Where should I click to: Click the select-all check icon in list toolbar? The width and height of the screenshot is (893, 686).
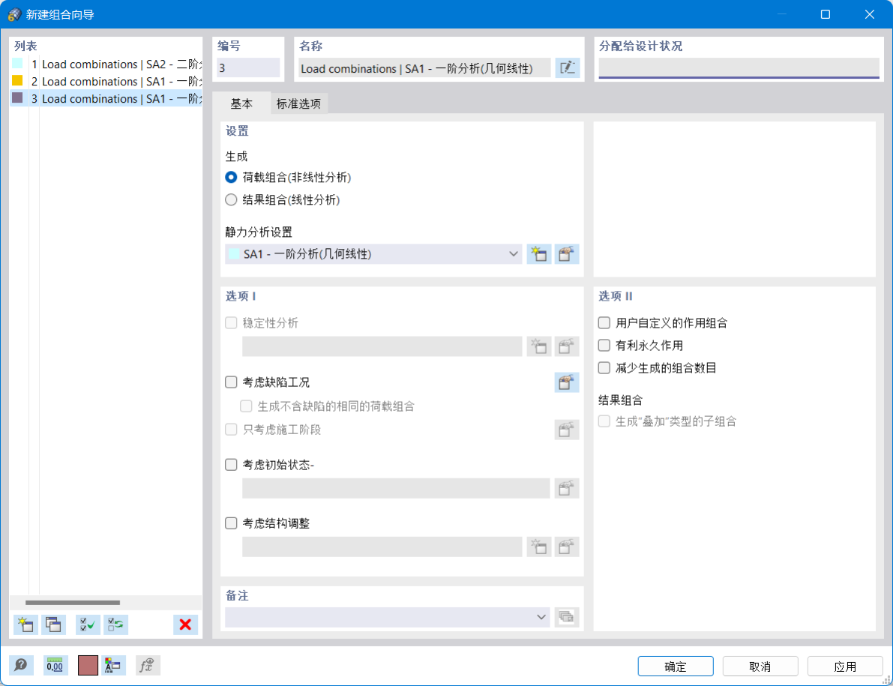(86, 625)
